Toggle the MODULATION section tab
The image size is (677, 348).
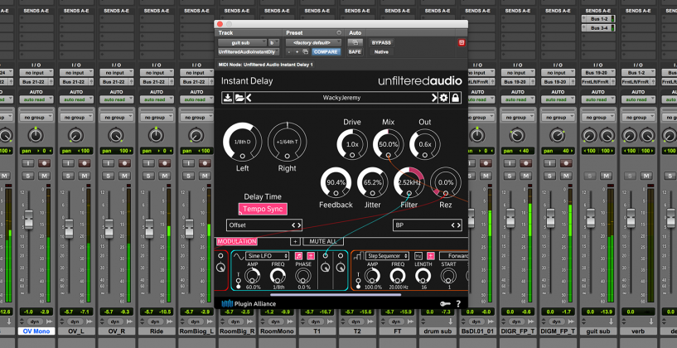237,242
